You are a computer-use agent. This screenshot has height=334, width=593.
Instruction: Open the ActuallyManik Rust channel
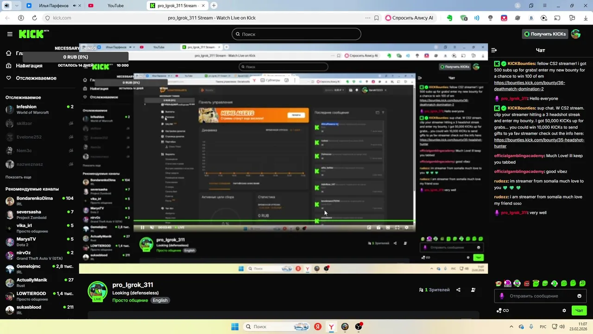pos(39,283)
